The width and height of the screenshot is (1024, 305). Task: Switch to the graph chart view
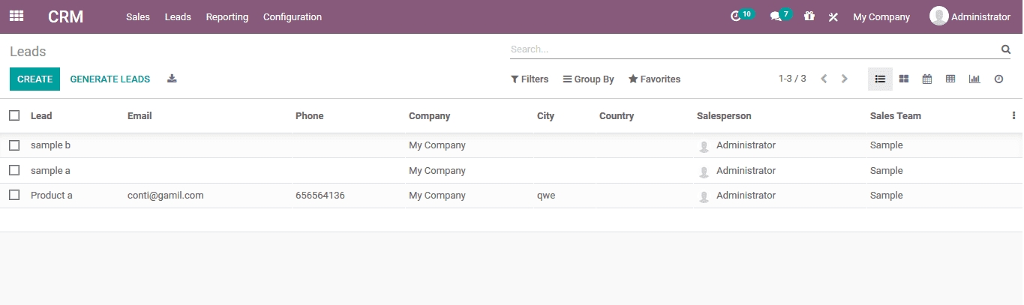tap(974, 79)
